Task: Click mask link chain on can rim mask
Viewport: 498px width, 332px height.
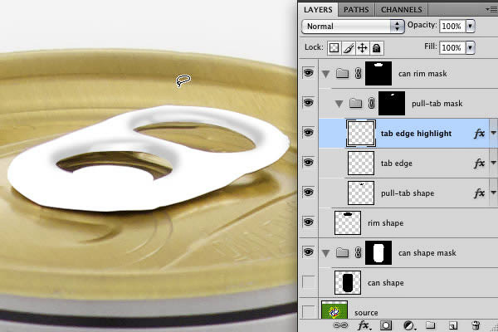Action: point(359,74)
